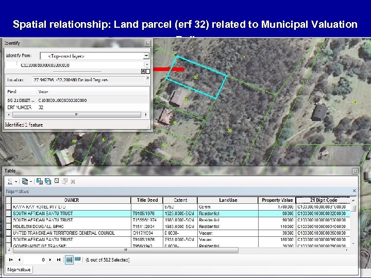
Task: Click the KAYA KAY HOTEL PTY LTD cell
Action: [71, 207]
